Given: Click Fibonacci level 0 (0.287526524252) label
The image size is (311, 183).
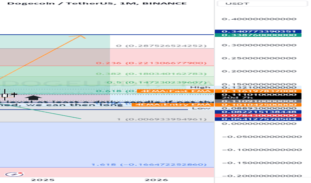Looking at the screenshot, I should click(161, 46).
